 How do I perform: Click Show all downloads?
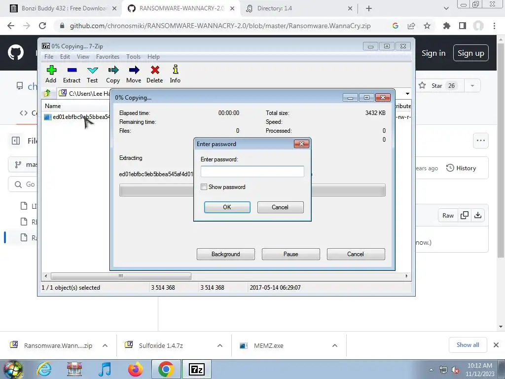coord(468,345)
